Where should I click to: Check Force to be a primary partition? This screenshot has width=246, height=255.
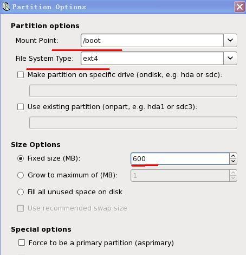tap(22, 243)
